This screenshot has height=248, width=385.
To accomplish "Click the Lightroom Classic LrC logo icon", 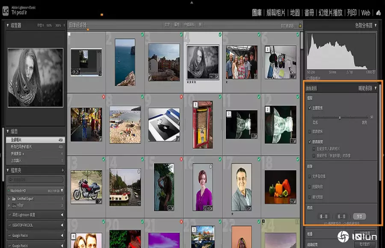I will click(6, 12).
